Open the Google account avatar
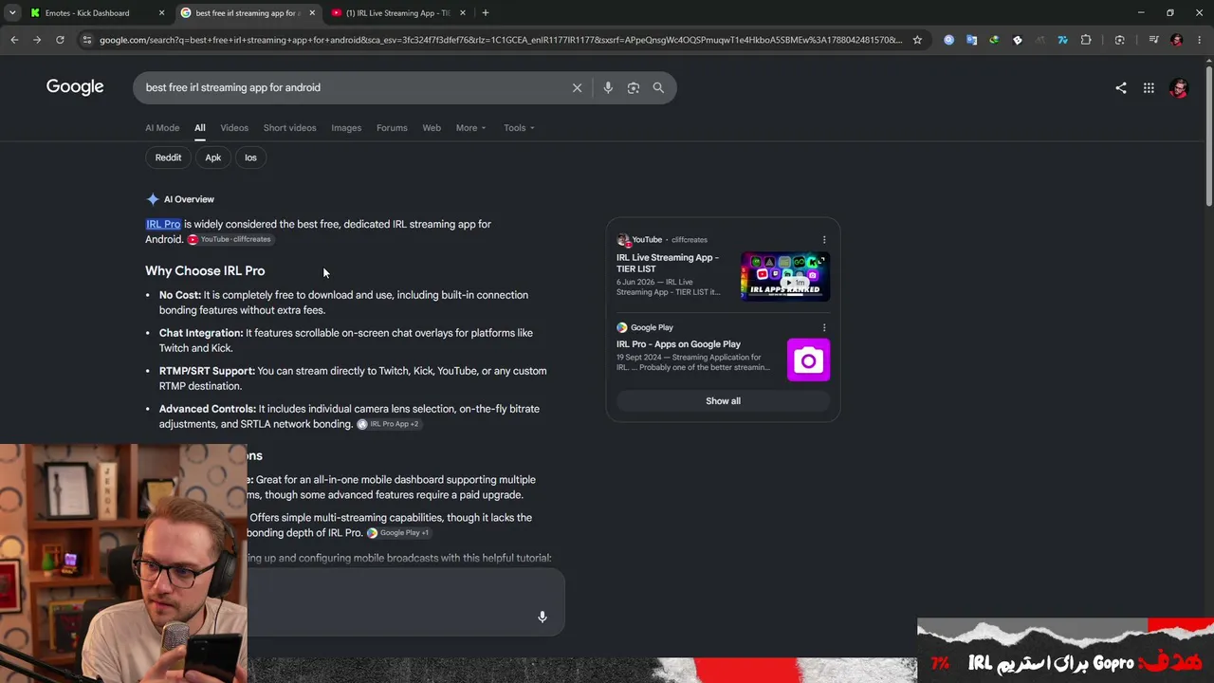1214x683 pixels. pos(1179,88)
